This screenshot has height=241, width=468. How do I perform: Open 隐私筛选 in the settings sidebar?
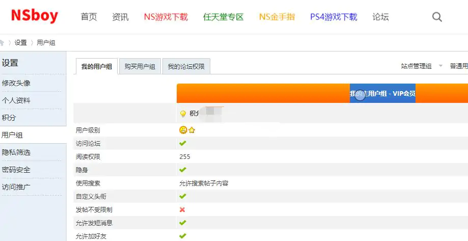click(x=16, y=153)
